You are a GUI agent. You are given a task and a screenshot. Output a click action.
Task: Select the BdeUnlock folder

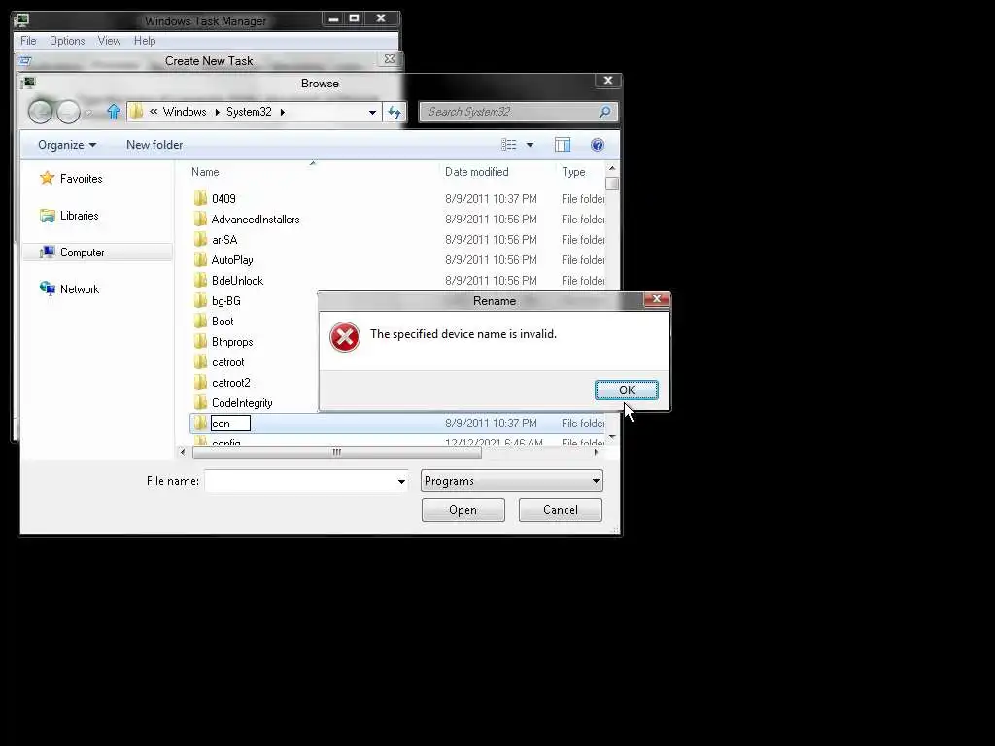tap(237, 281)
